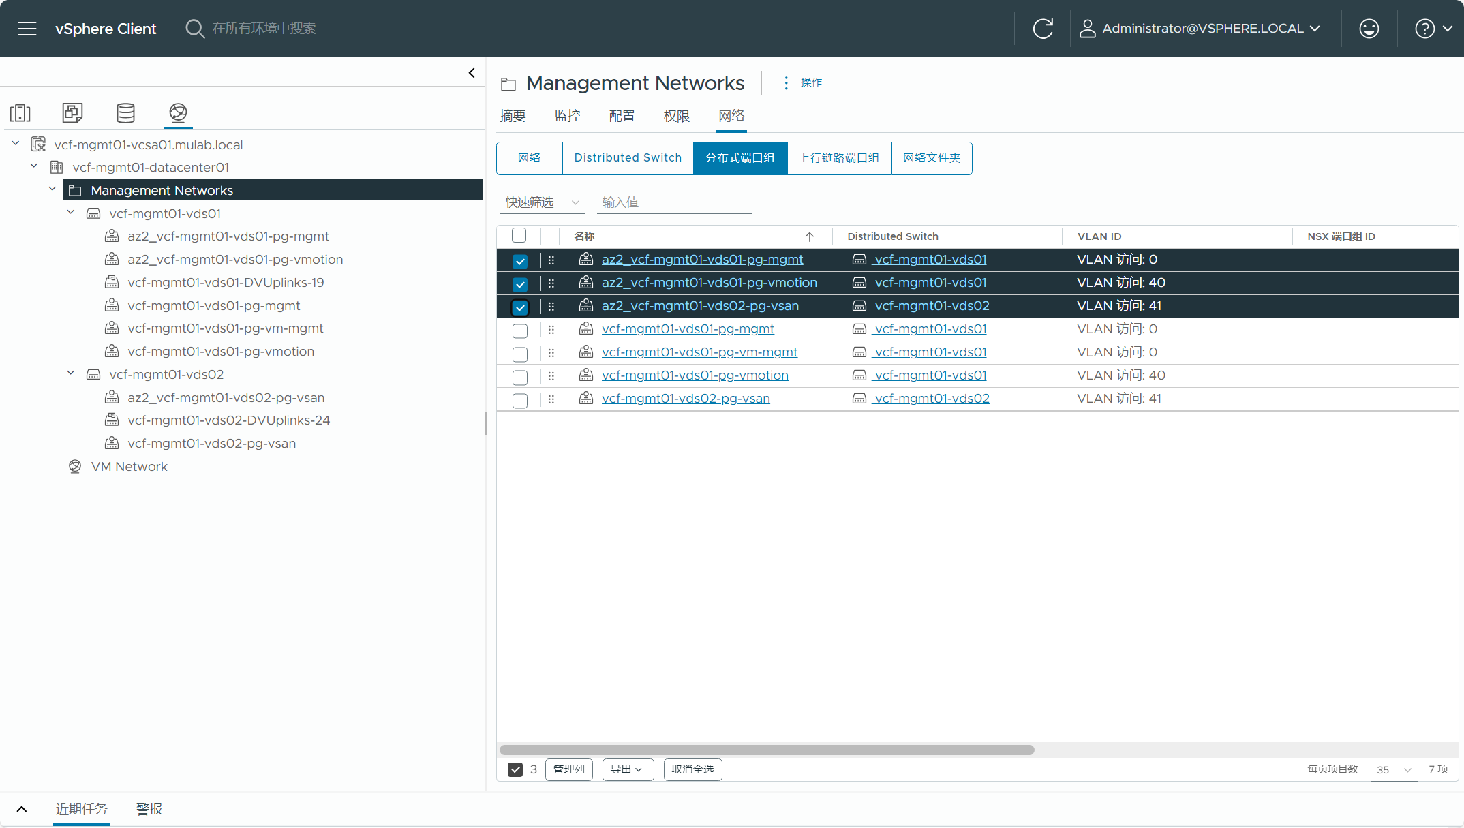Open the vcf-mgmt01-vds02-pg-vsan port group link
This screenshot has height=828, width=1464.
coord(686,399)
